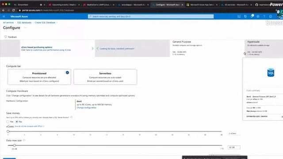Viewport: 283px width, 159px height.
Task: Open Azure portal settings gear
Action: [258, 16]
